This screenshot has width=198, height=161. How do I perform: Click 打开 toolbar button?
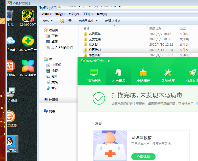66,21
